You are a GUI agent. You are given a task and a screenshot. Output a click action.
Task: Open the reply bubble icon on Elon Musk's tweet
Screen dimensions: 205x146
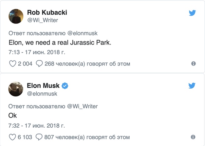(x=39, y=137)
